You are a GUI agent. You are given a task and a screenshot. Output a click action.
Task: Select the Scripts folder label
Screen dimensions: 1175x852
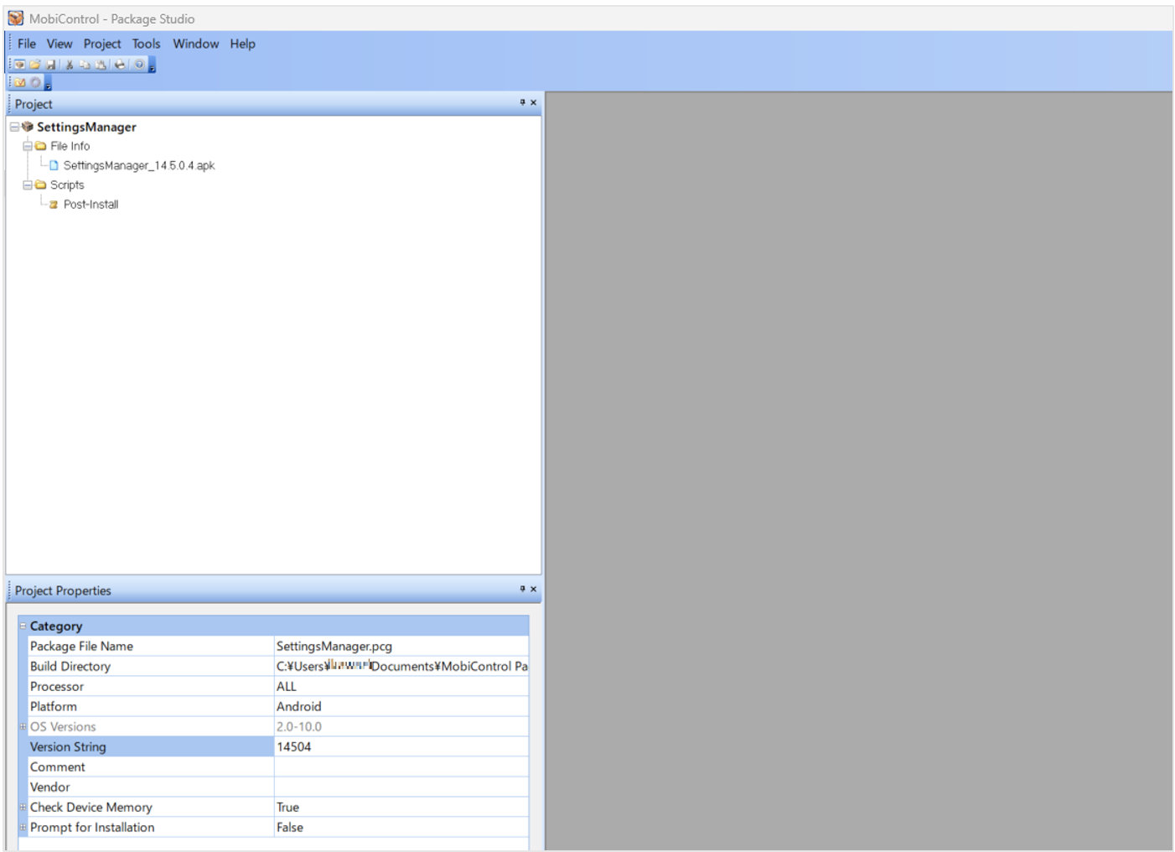tap(67, 184)
